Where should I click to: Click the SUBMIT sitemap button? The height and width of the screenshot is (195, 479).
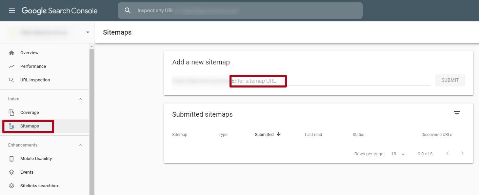pos(450,80)
